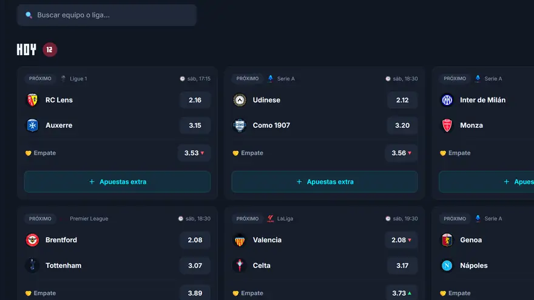The image size is (534, 300).
Task: Select Empate odds 3.56
Action: pos(402,153)
